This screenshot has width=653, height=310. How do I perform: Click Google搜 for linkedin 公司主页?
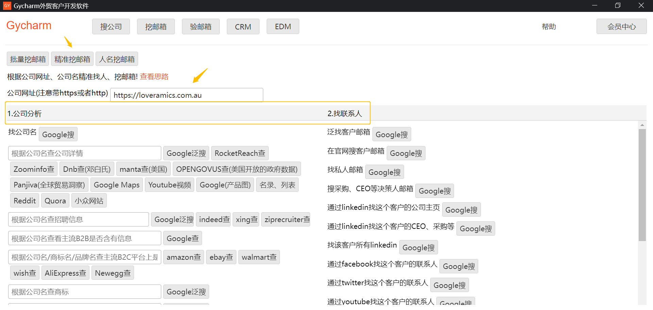(462, 210)
